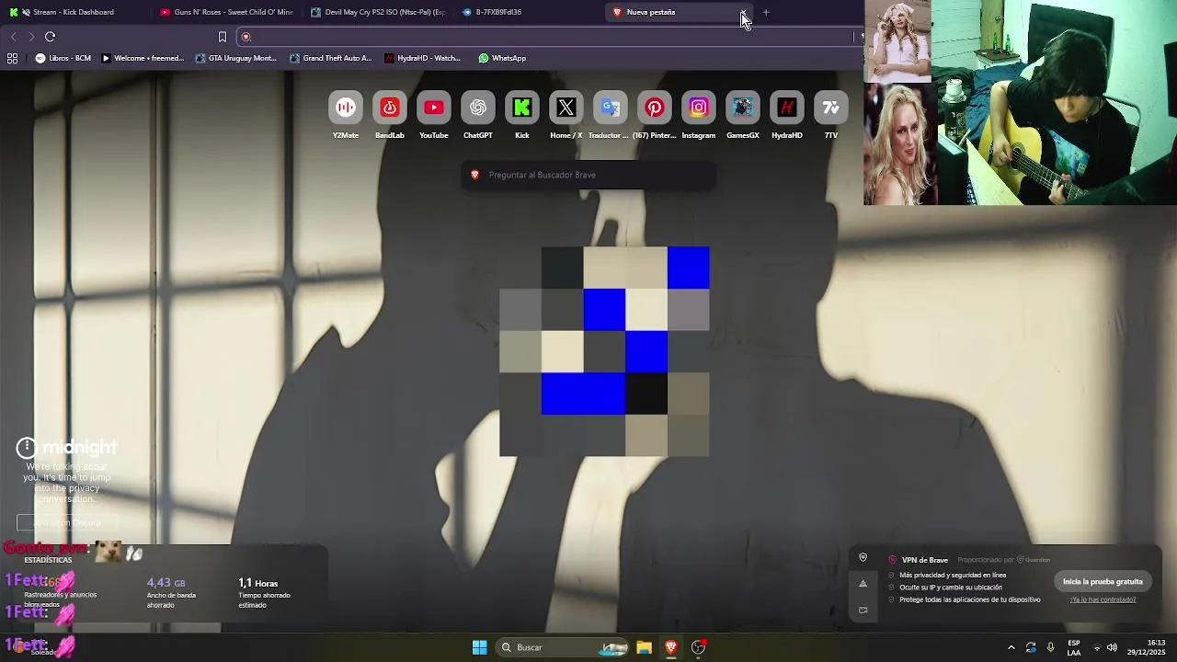Click Inicia la prueba gratuita button

(1103, 581)
